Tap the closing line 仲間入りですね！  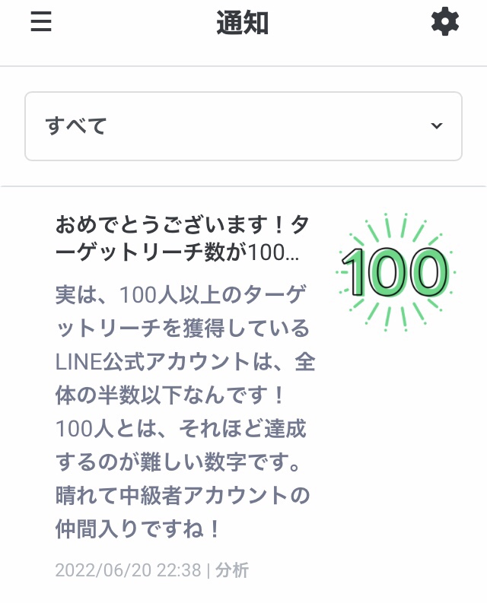coord(138,529)
